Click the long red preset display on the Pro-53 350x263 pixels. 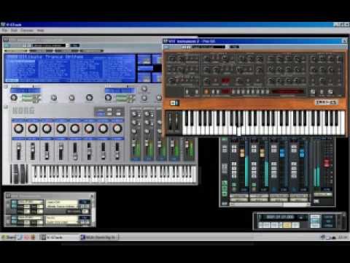(x=287, y=91)
